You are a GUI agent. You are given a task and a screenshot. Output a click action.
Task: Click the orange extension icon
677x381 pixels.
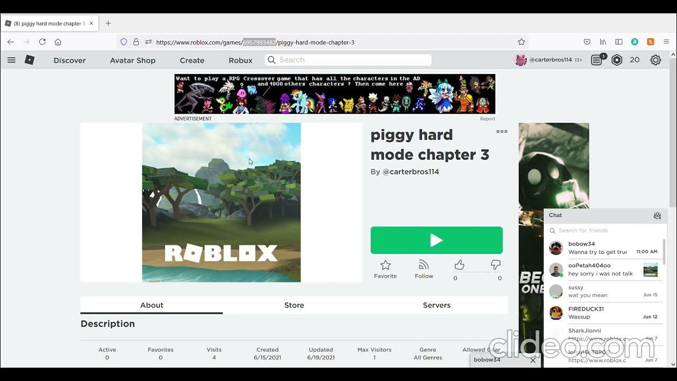click(x=651, y=42)
